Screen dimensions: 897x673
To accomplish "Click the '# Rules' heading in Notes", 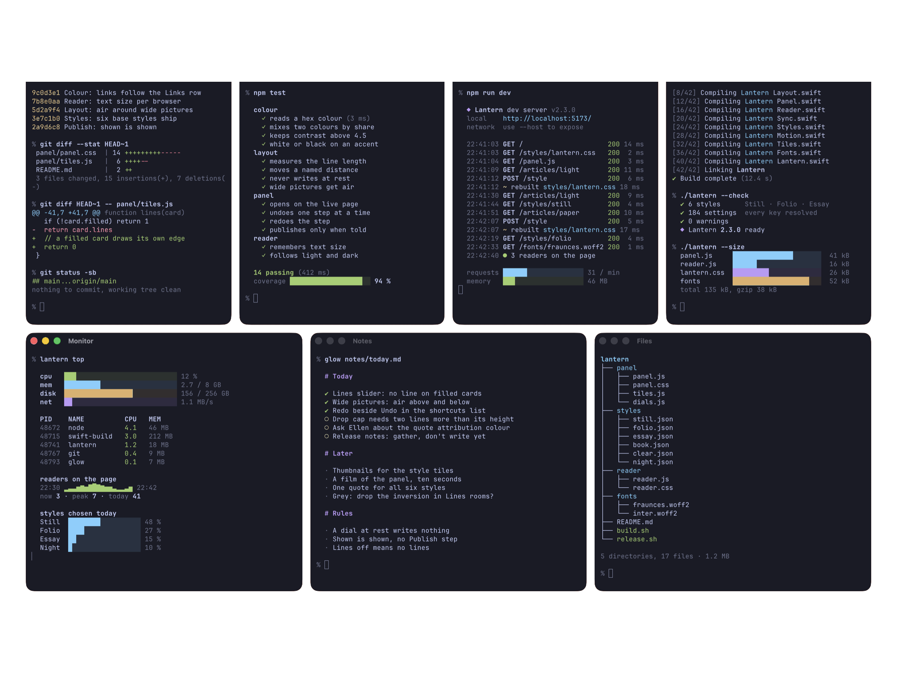I will (x=338, y=513).
